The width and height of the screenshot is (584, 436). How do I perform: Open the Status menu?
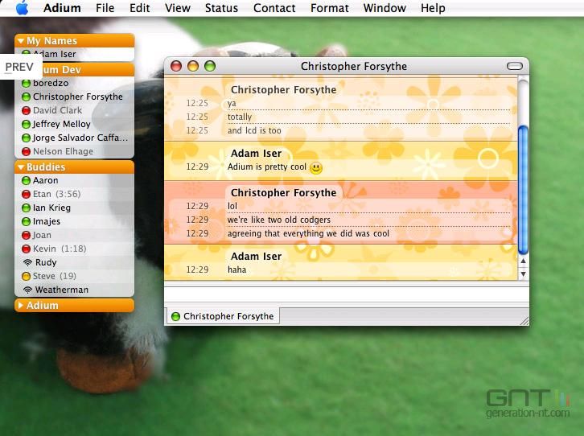click(x=221, y=8)
